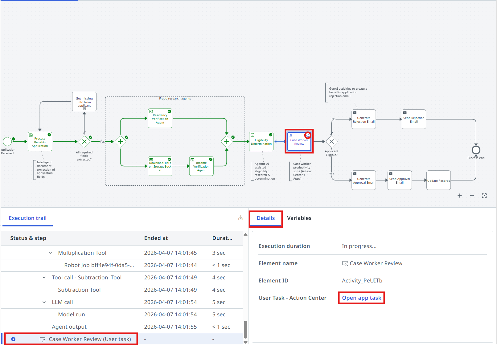Click the parallel join gateway before Eligibility
497x345 pixels.
pyautogui.click(x=227, y=142)
